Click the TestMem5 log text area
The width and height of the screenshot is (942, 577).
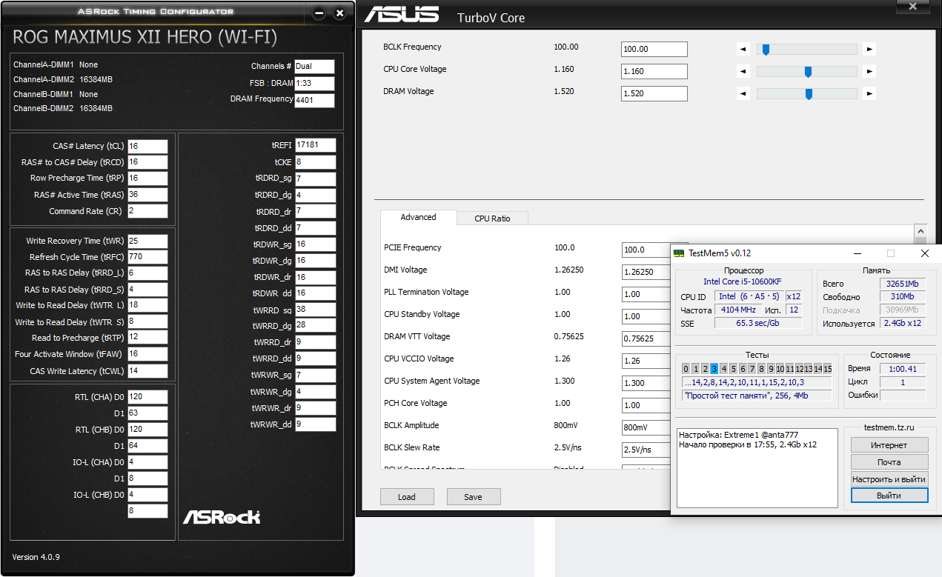pyautogui.click(x=757, y=468)
